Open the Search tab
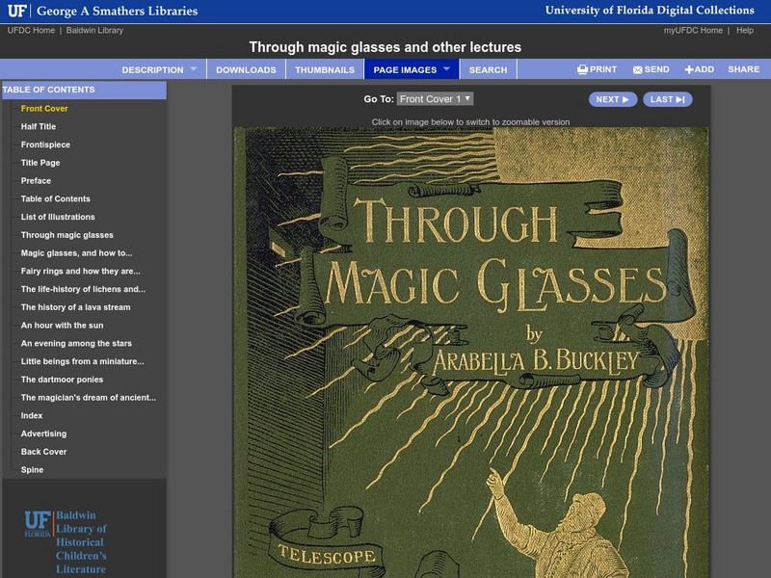 [x=490, y=69]
